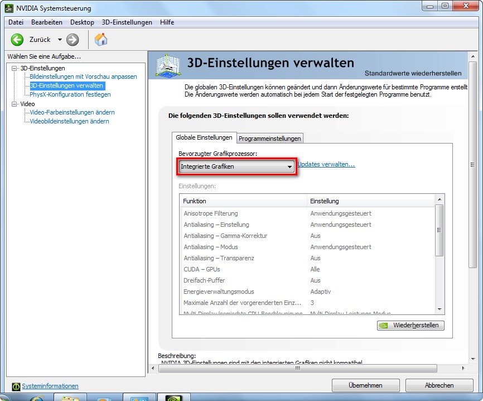Select the Energieverwaltungsmodus row
The image size is (483, 401).
point(307,292)
